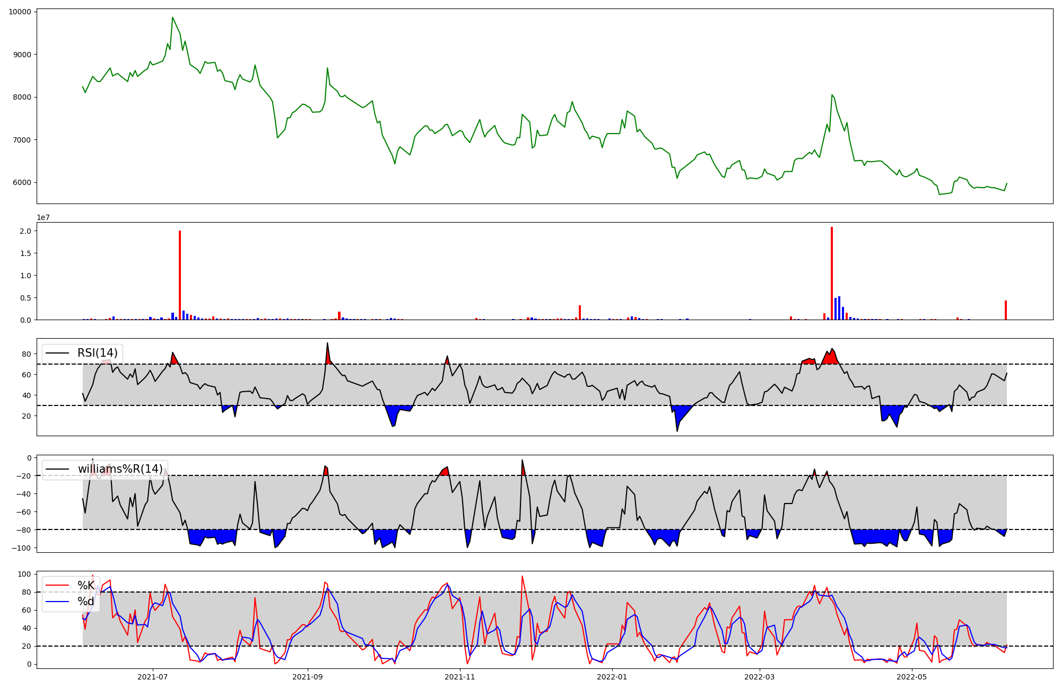This screenshot has width=1061, height=689.
Task: Select the 2021-09 date axis label
Action: pyautogui.click(x=308, y=677)
